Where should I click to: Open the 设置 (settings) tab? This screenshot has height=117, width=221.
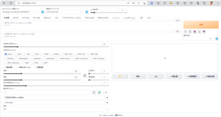(141, 18)
